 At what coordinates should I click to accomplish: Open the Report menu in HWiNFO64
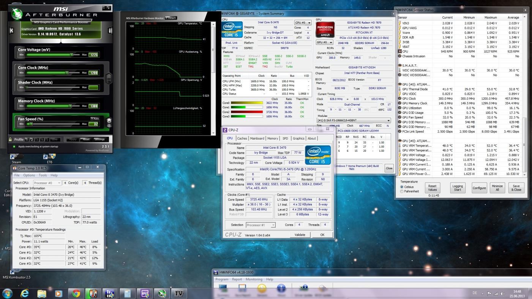237,279
